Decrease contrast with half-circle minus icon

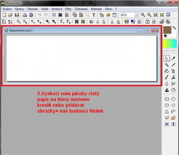point(33,22)
